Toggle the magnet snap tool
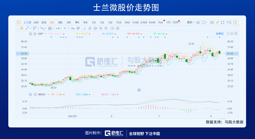The image size is (255, 139). 90,28
